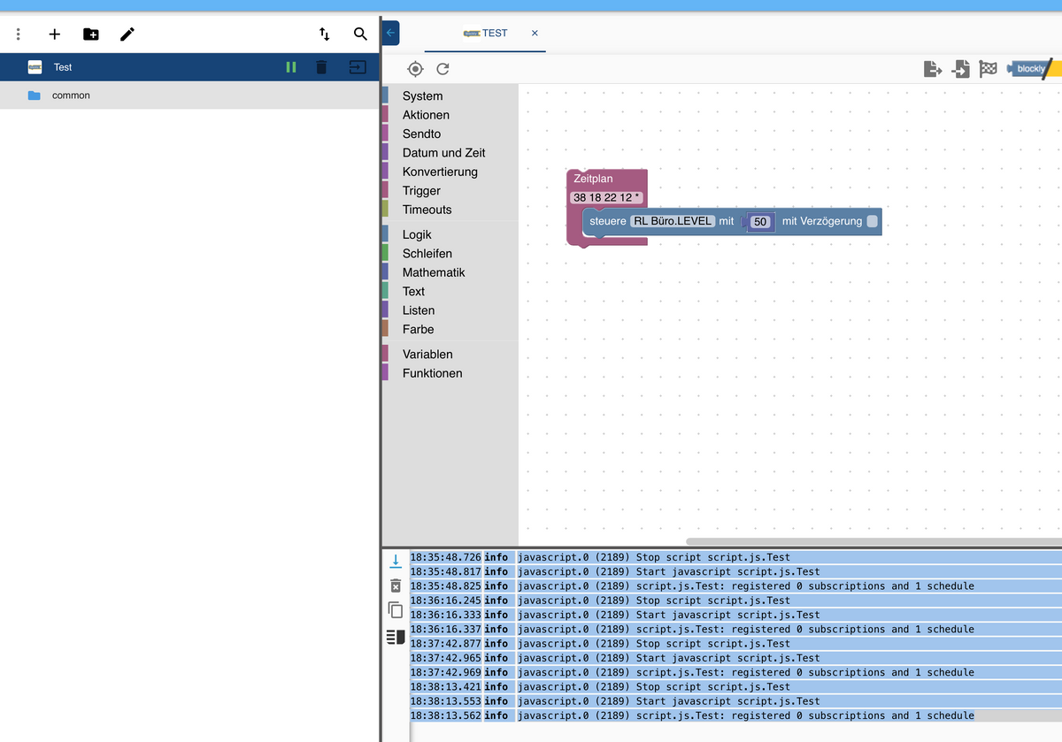Screen dimensions: 1062x742
Task: Clear the log output
Action: click(396, 586)
